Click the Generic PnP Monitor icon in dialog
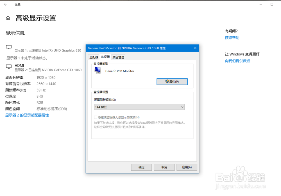 98,70
